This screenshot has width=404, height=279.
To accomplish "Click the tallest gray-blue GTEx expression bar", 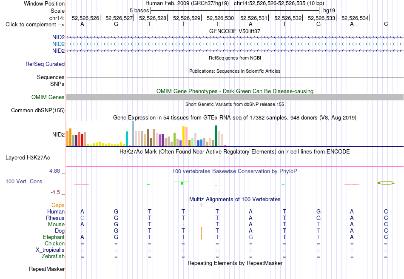I will pyautogui.click(x=133, y=134).
